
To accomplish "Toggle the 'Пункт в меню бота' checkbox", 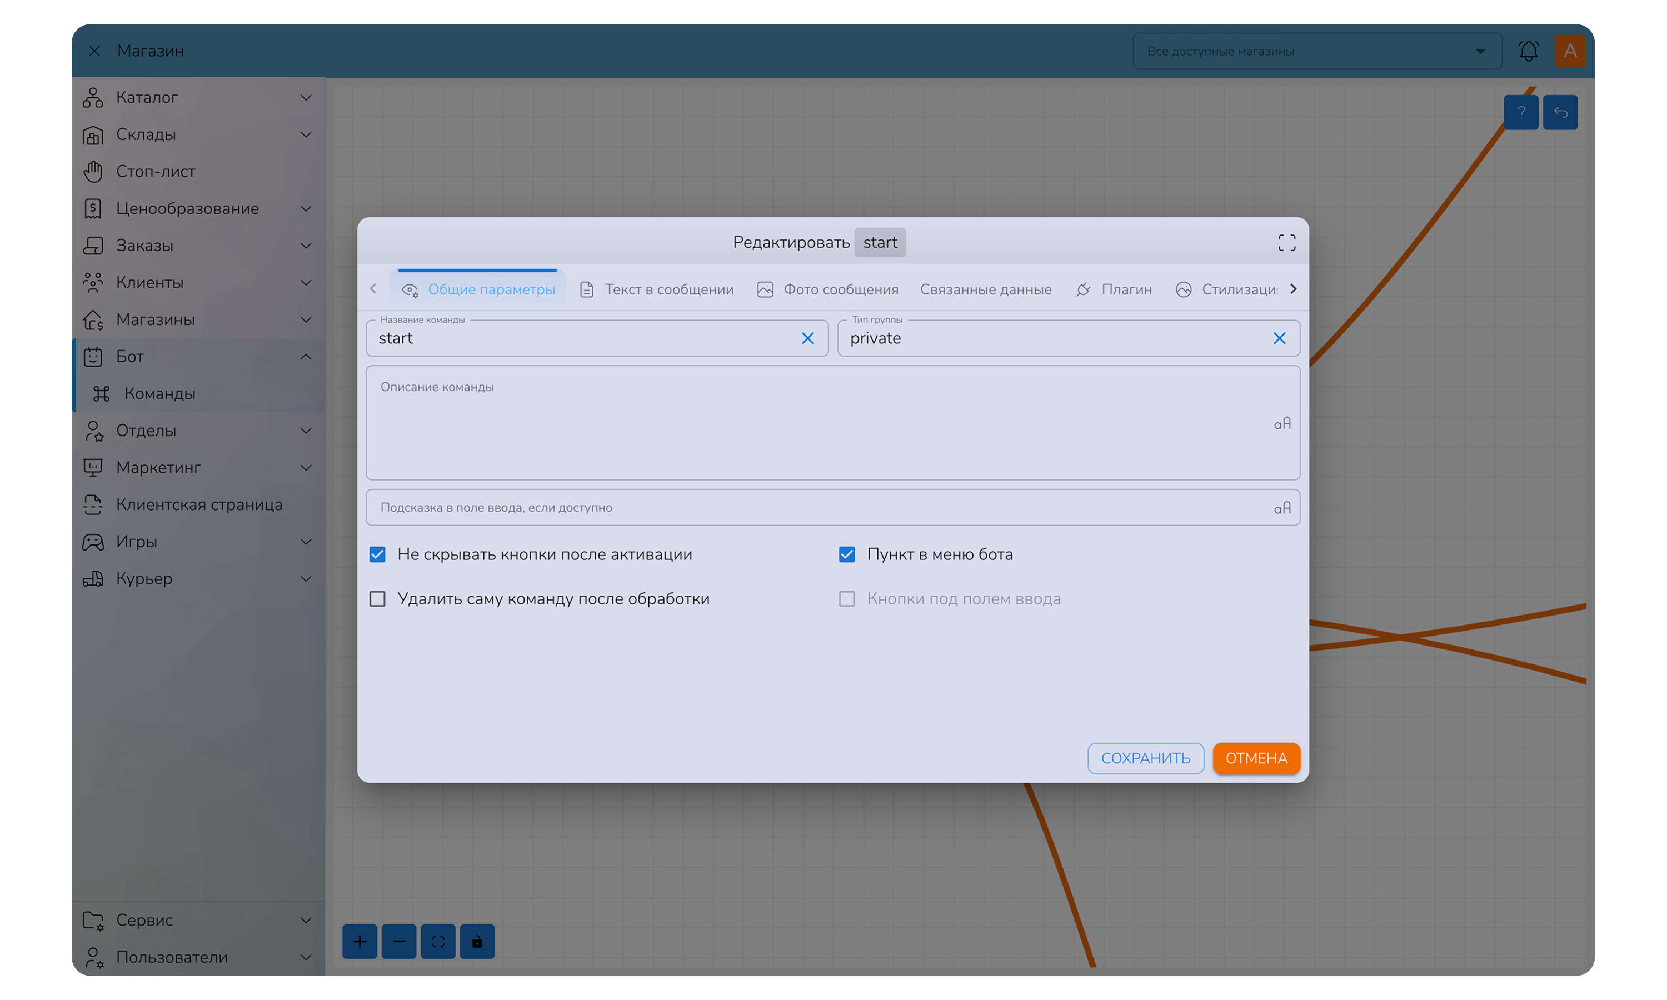I will (x=847, y=554).
